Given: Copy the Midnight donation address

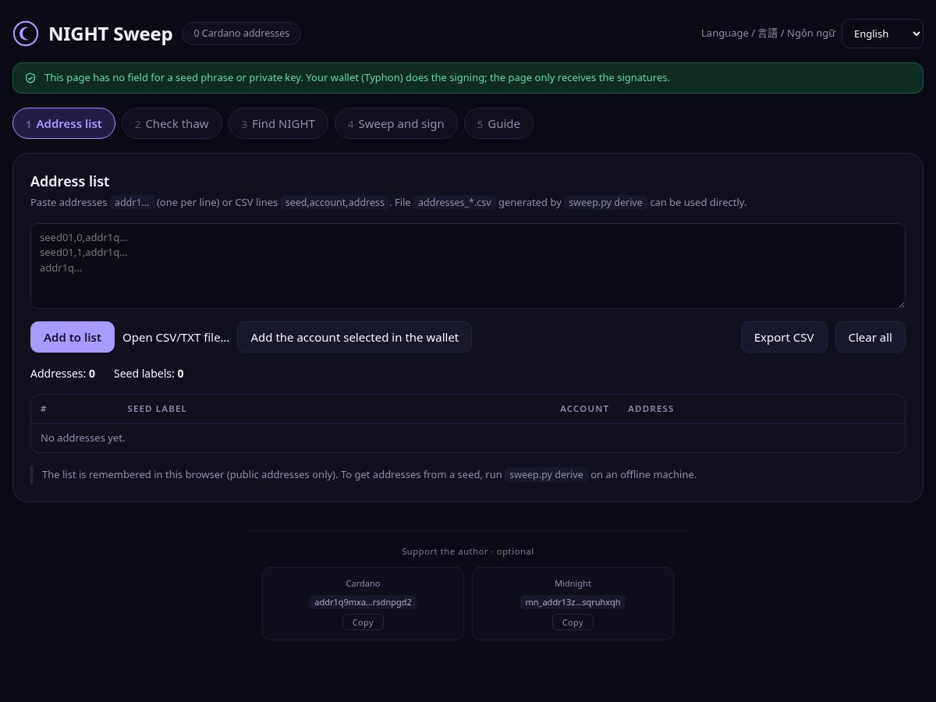Looking at the screenshot, I should coord(573,622).
